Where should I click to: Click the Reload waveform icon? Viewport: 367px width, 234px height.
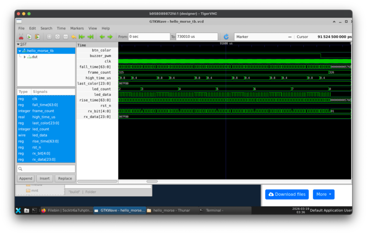tap(226, 37)
